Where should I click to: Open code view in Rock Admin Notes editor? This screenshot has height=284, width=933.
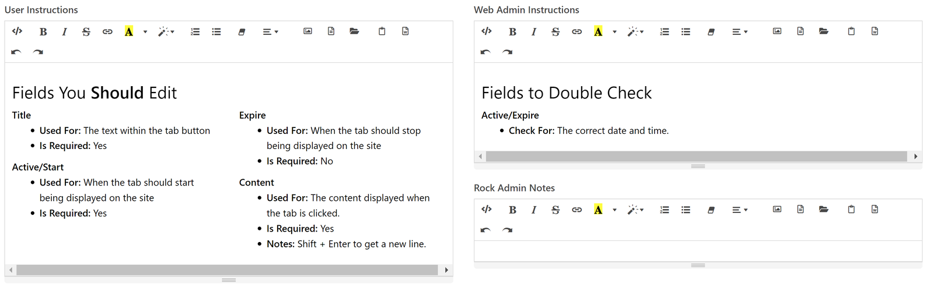tap(487, 210)
